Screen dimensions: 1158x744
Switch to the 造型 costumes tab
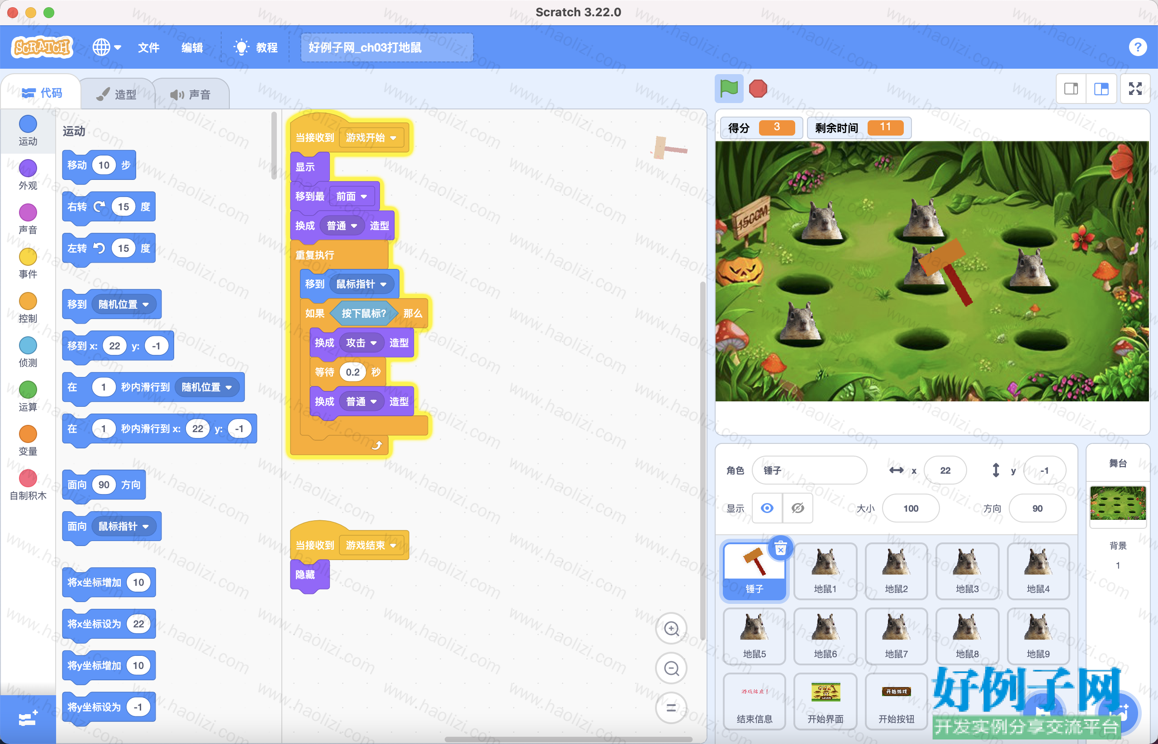pyautogui.click(x=117, y=94)
